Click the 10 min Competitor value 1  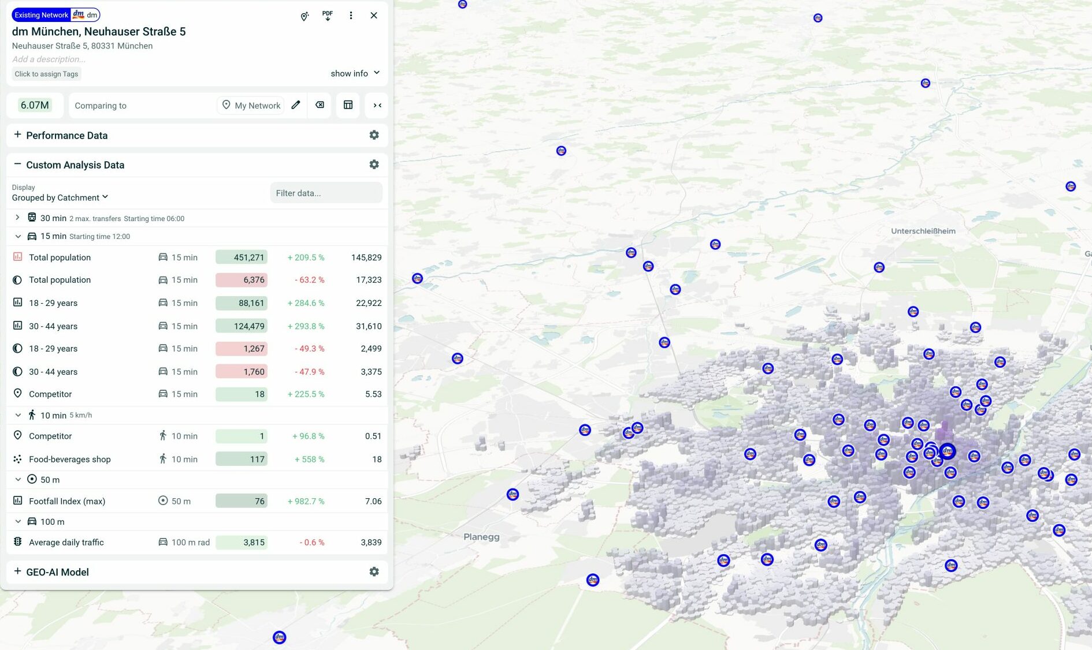pyautogui.click(x=242, y=436)
